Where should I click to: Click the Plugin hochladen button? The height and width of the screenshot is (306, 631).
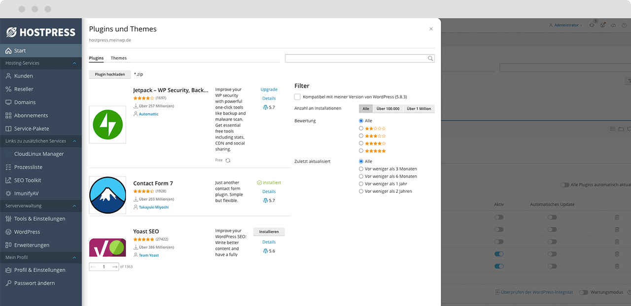[x=109, y=74]
